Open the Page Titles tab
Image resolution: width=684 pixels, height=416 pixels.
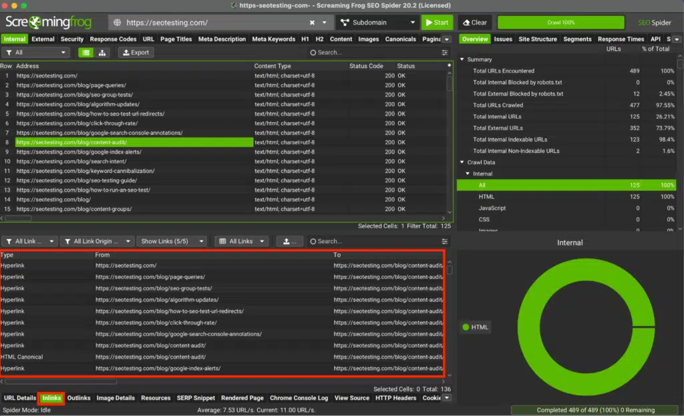(x=176, y=39)
